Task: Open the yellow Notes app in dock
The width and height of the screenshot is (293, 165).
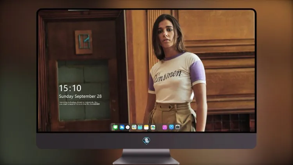Action: (146, 127)
